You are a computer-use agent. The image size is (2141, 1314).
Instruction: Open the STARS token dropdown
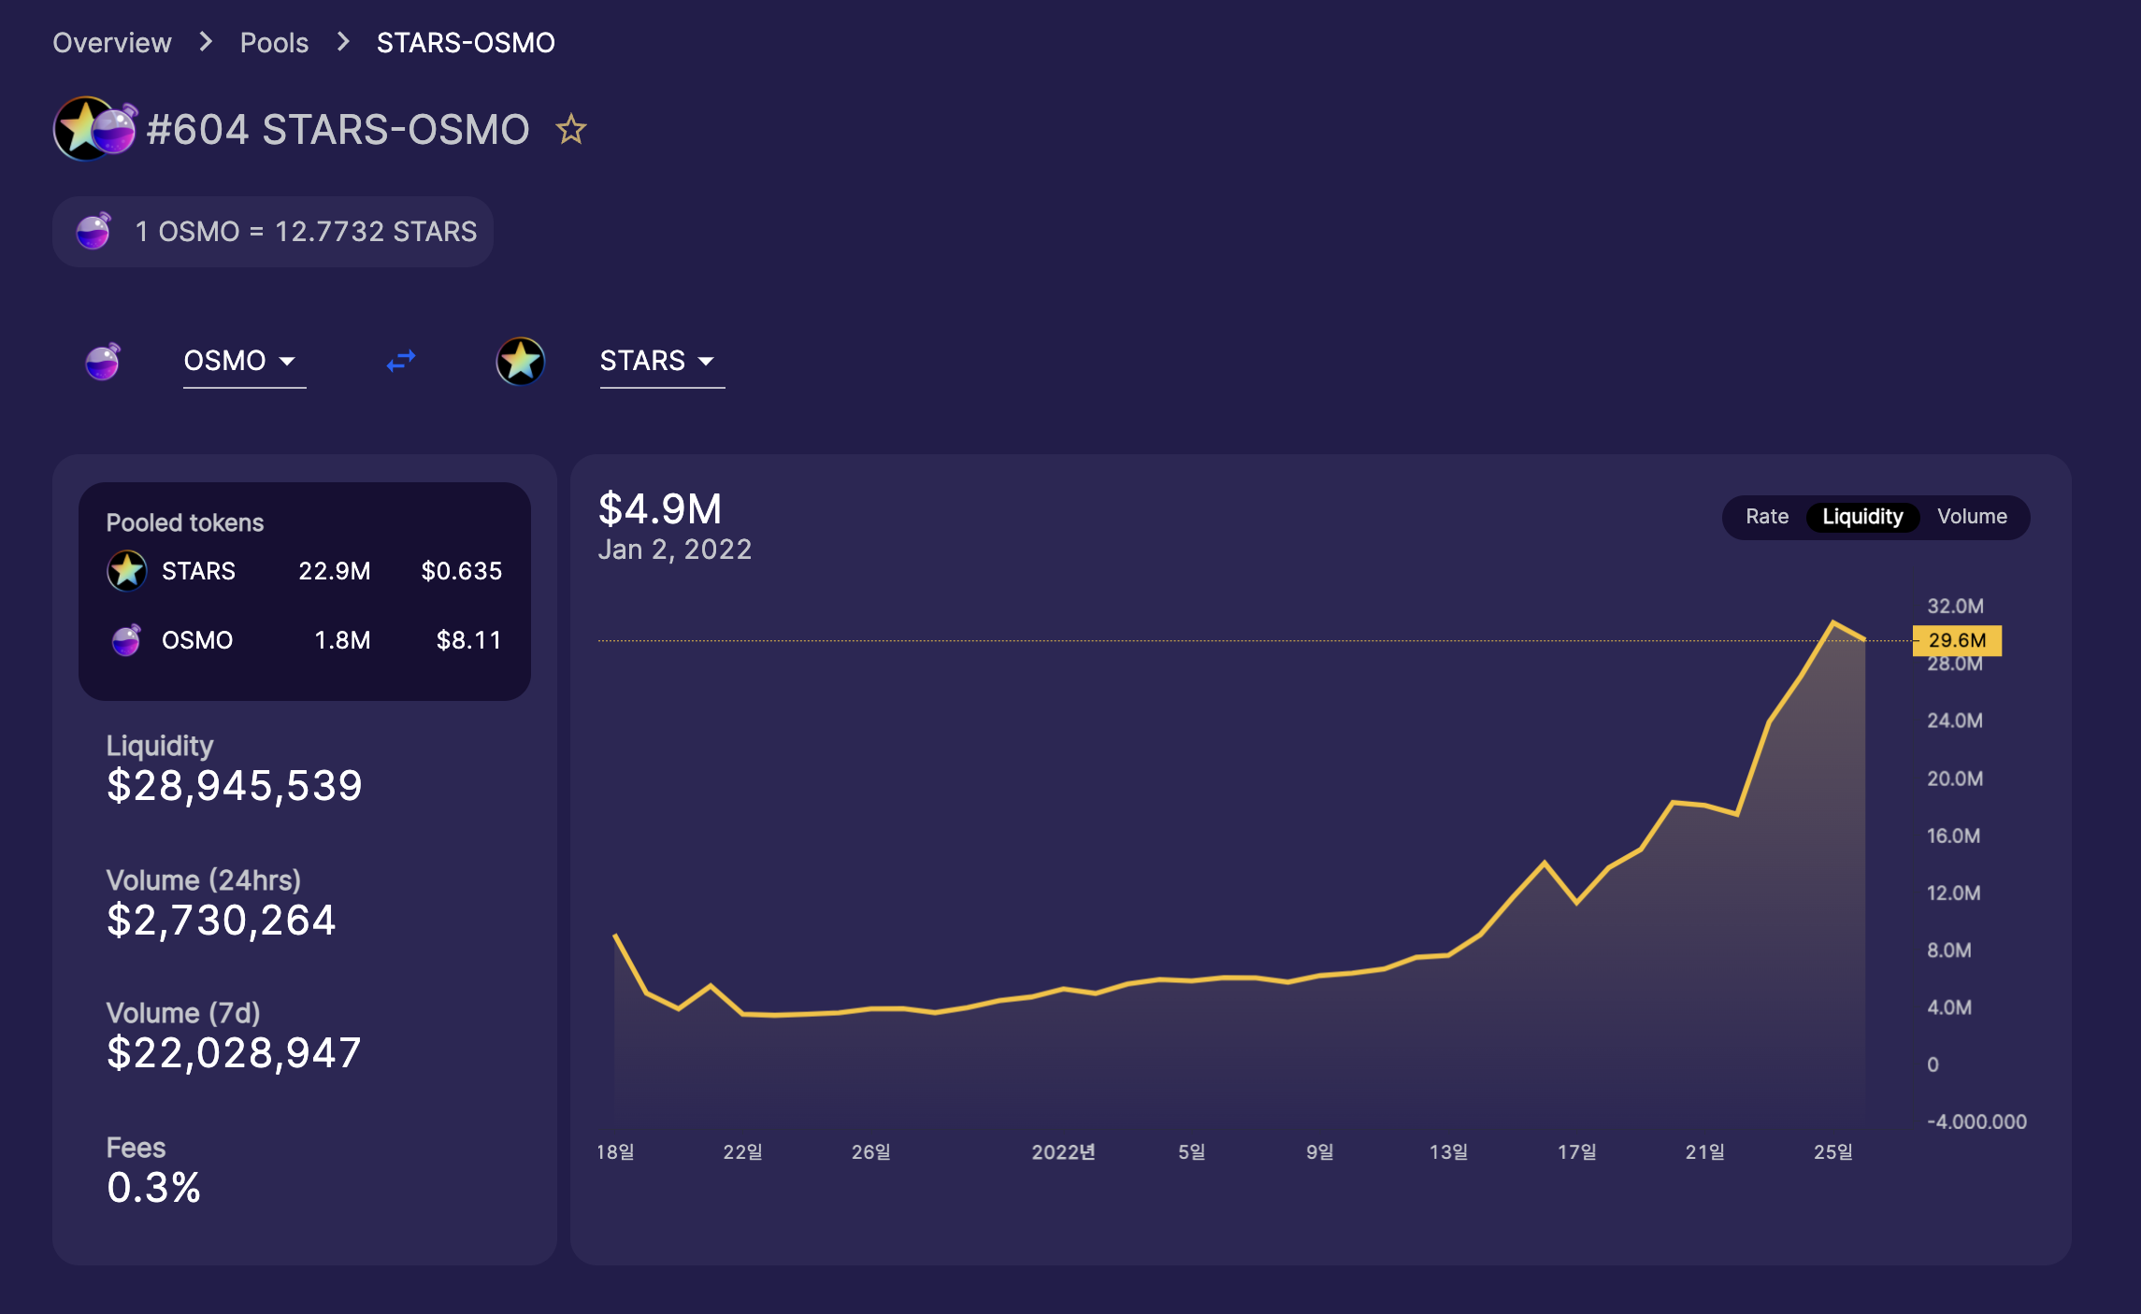pyautogui.click(x=657, y=361)
